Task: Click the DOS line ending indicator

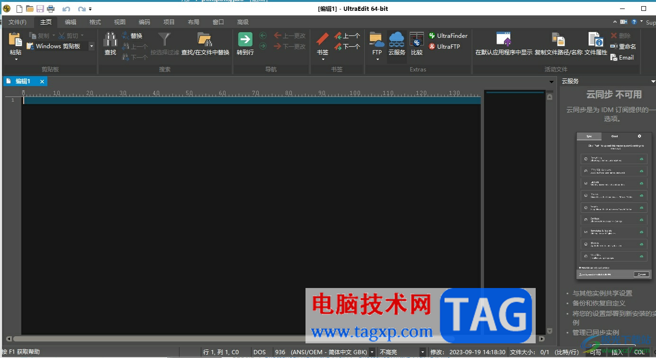Action: click(260, 352)
